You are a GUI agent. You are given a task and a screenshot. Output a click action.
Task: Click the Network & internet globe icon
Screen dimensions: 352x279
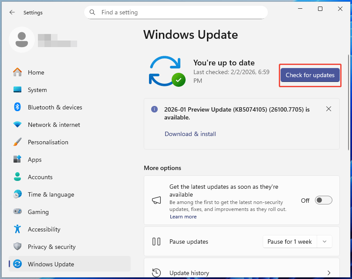(17, 125)
